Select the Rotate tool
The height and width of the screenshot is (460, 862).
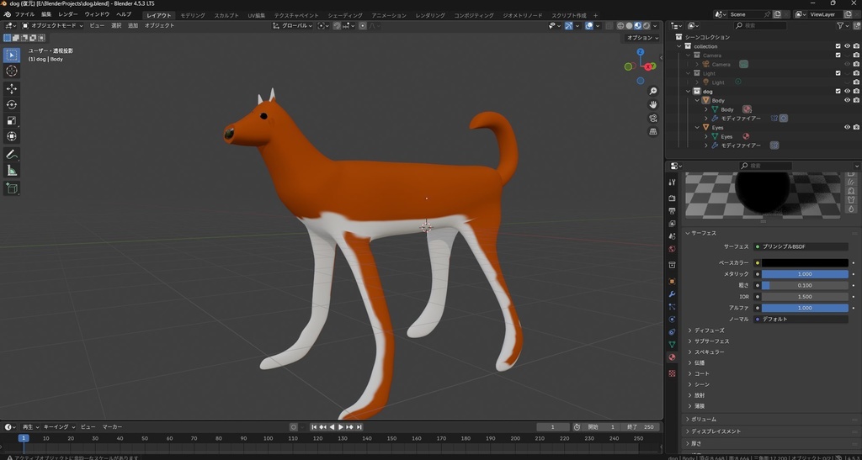12,105
